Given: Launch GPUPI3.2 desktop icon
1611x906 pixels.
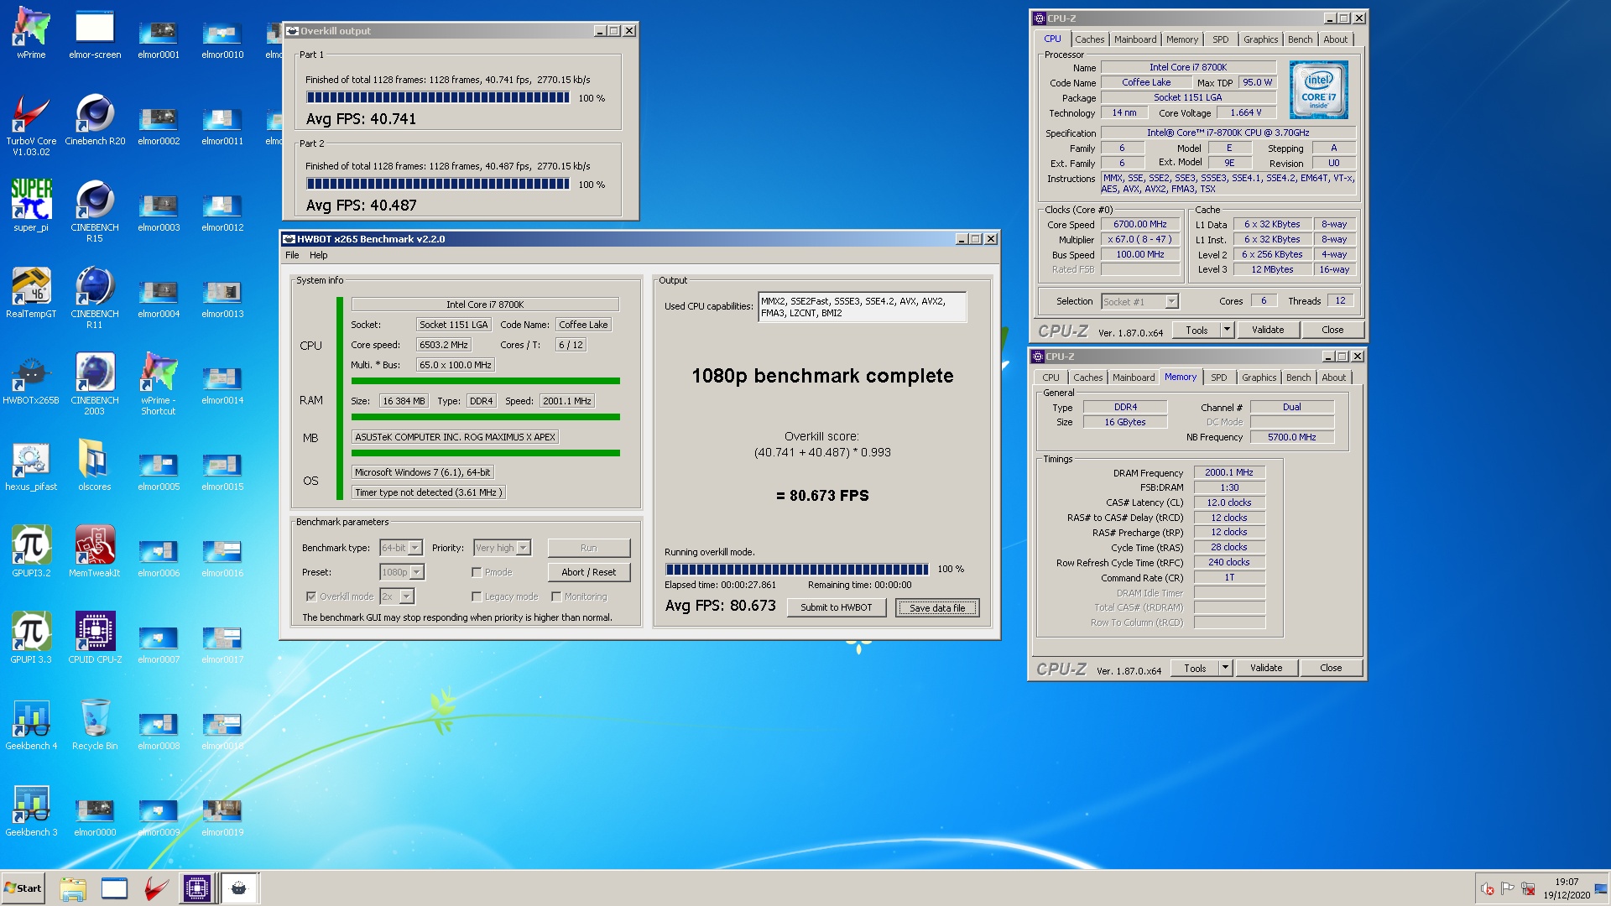Looking at the screenshot, I should pos(31,551).
